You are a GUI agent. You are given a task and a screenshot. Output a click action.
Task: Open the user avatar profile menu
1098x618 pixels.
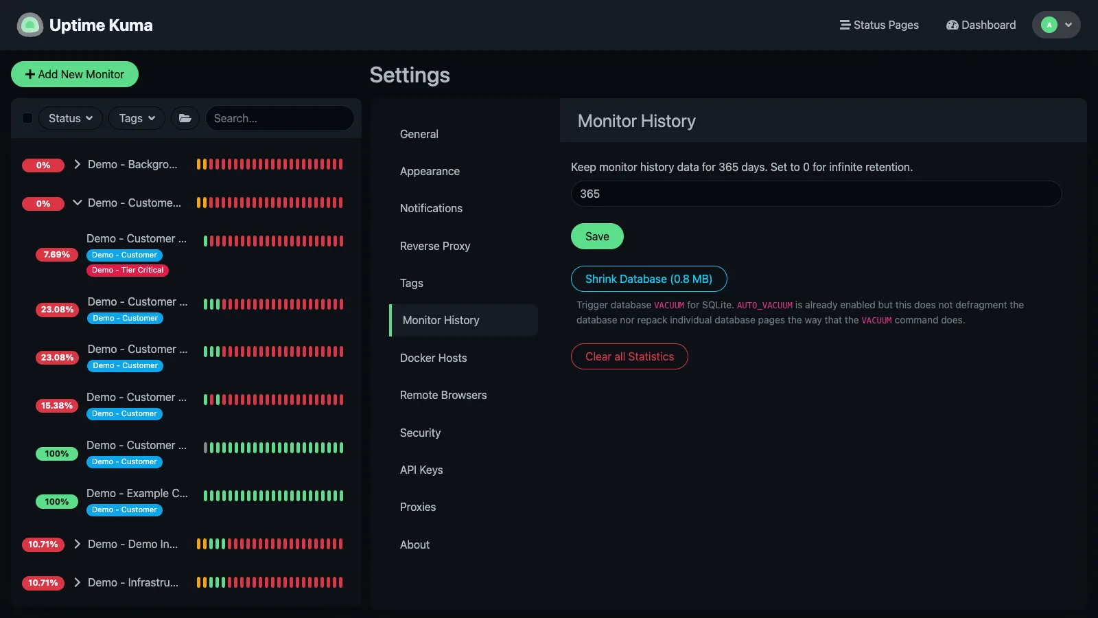[1056, 25]
